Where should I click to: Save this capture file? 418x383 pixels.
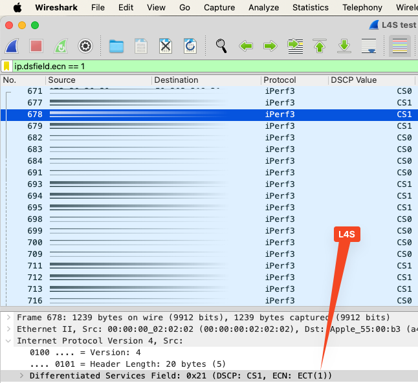(x=141, y=46)
